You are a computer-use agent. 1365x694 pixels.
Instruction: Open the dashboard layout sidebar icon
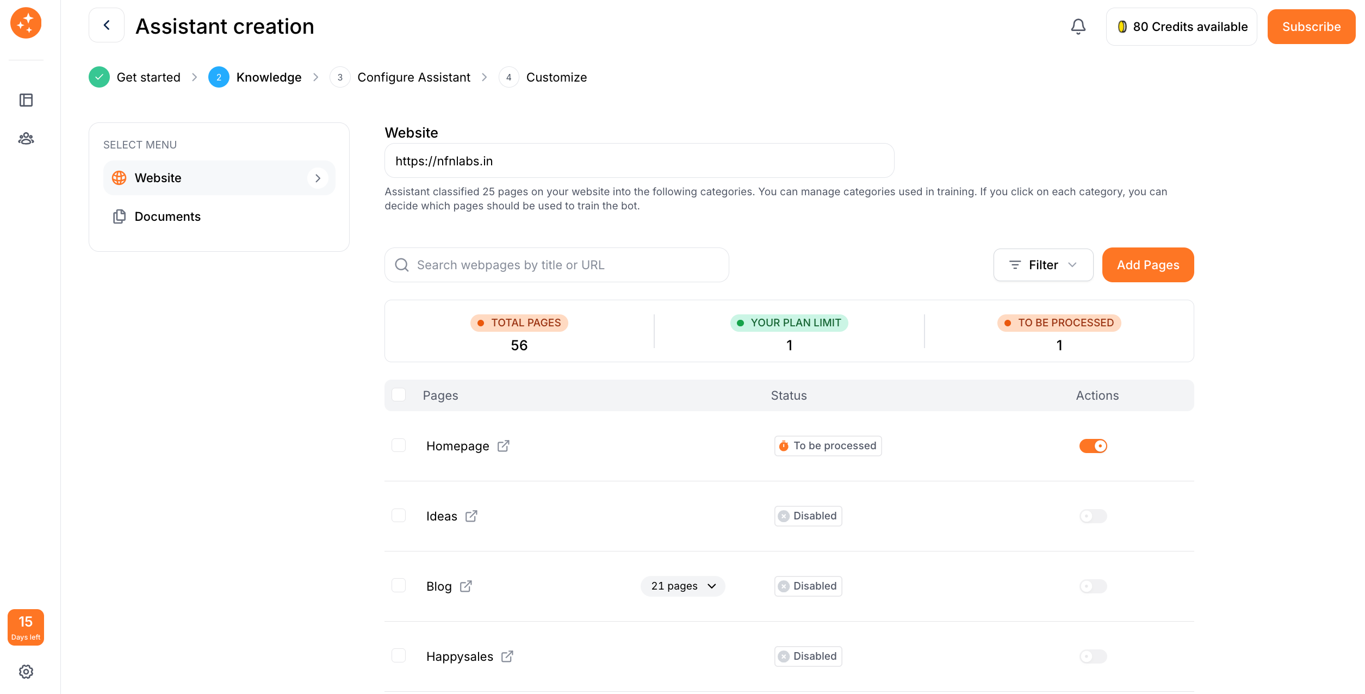click(26, 100)
